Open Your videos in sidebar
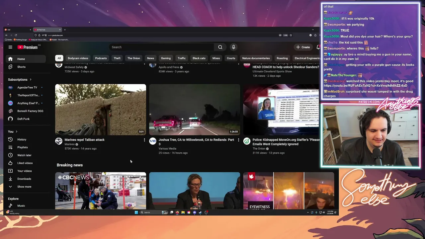425x239 pixels. click(26, 171)
